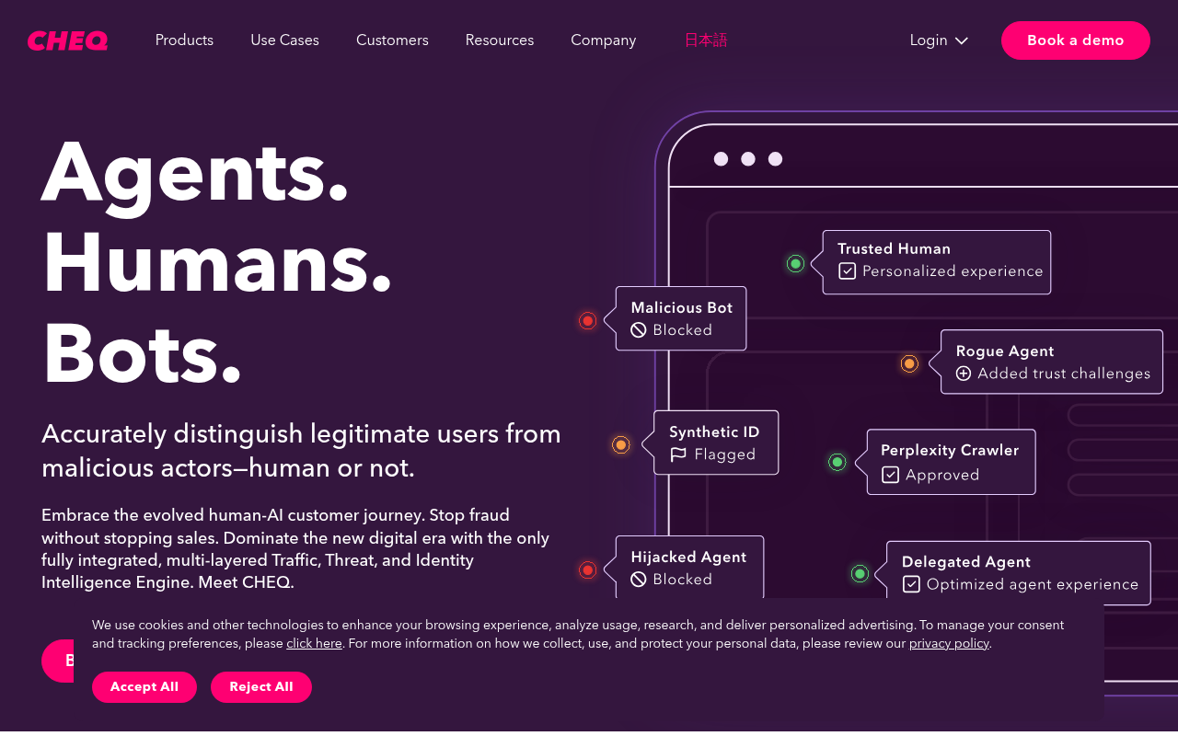
Task: Check the Personalized experience checkbox
Action: coord(846,270)
